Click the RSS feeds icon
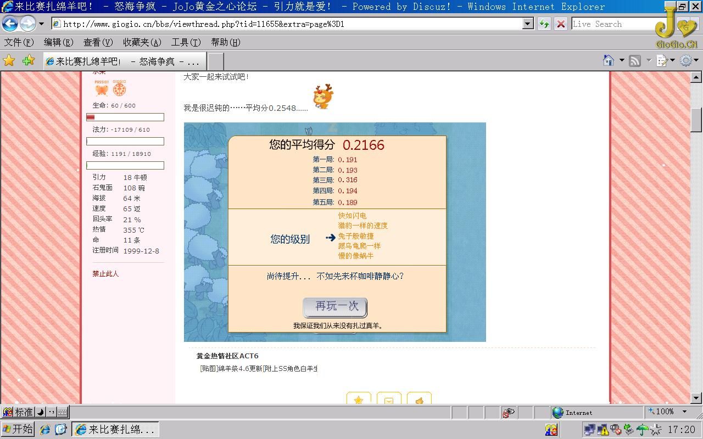Viewport: 703px width, 439px height. coord(635,60)
